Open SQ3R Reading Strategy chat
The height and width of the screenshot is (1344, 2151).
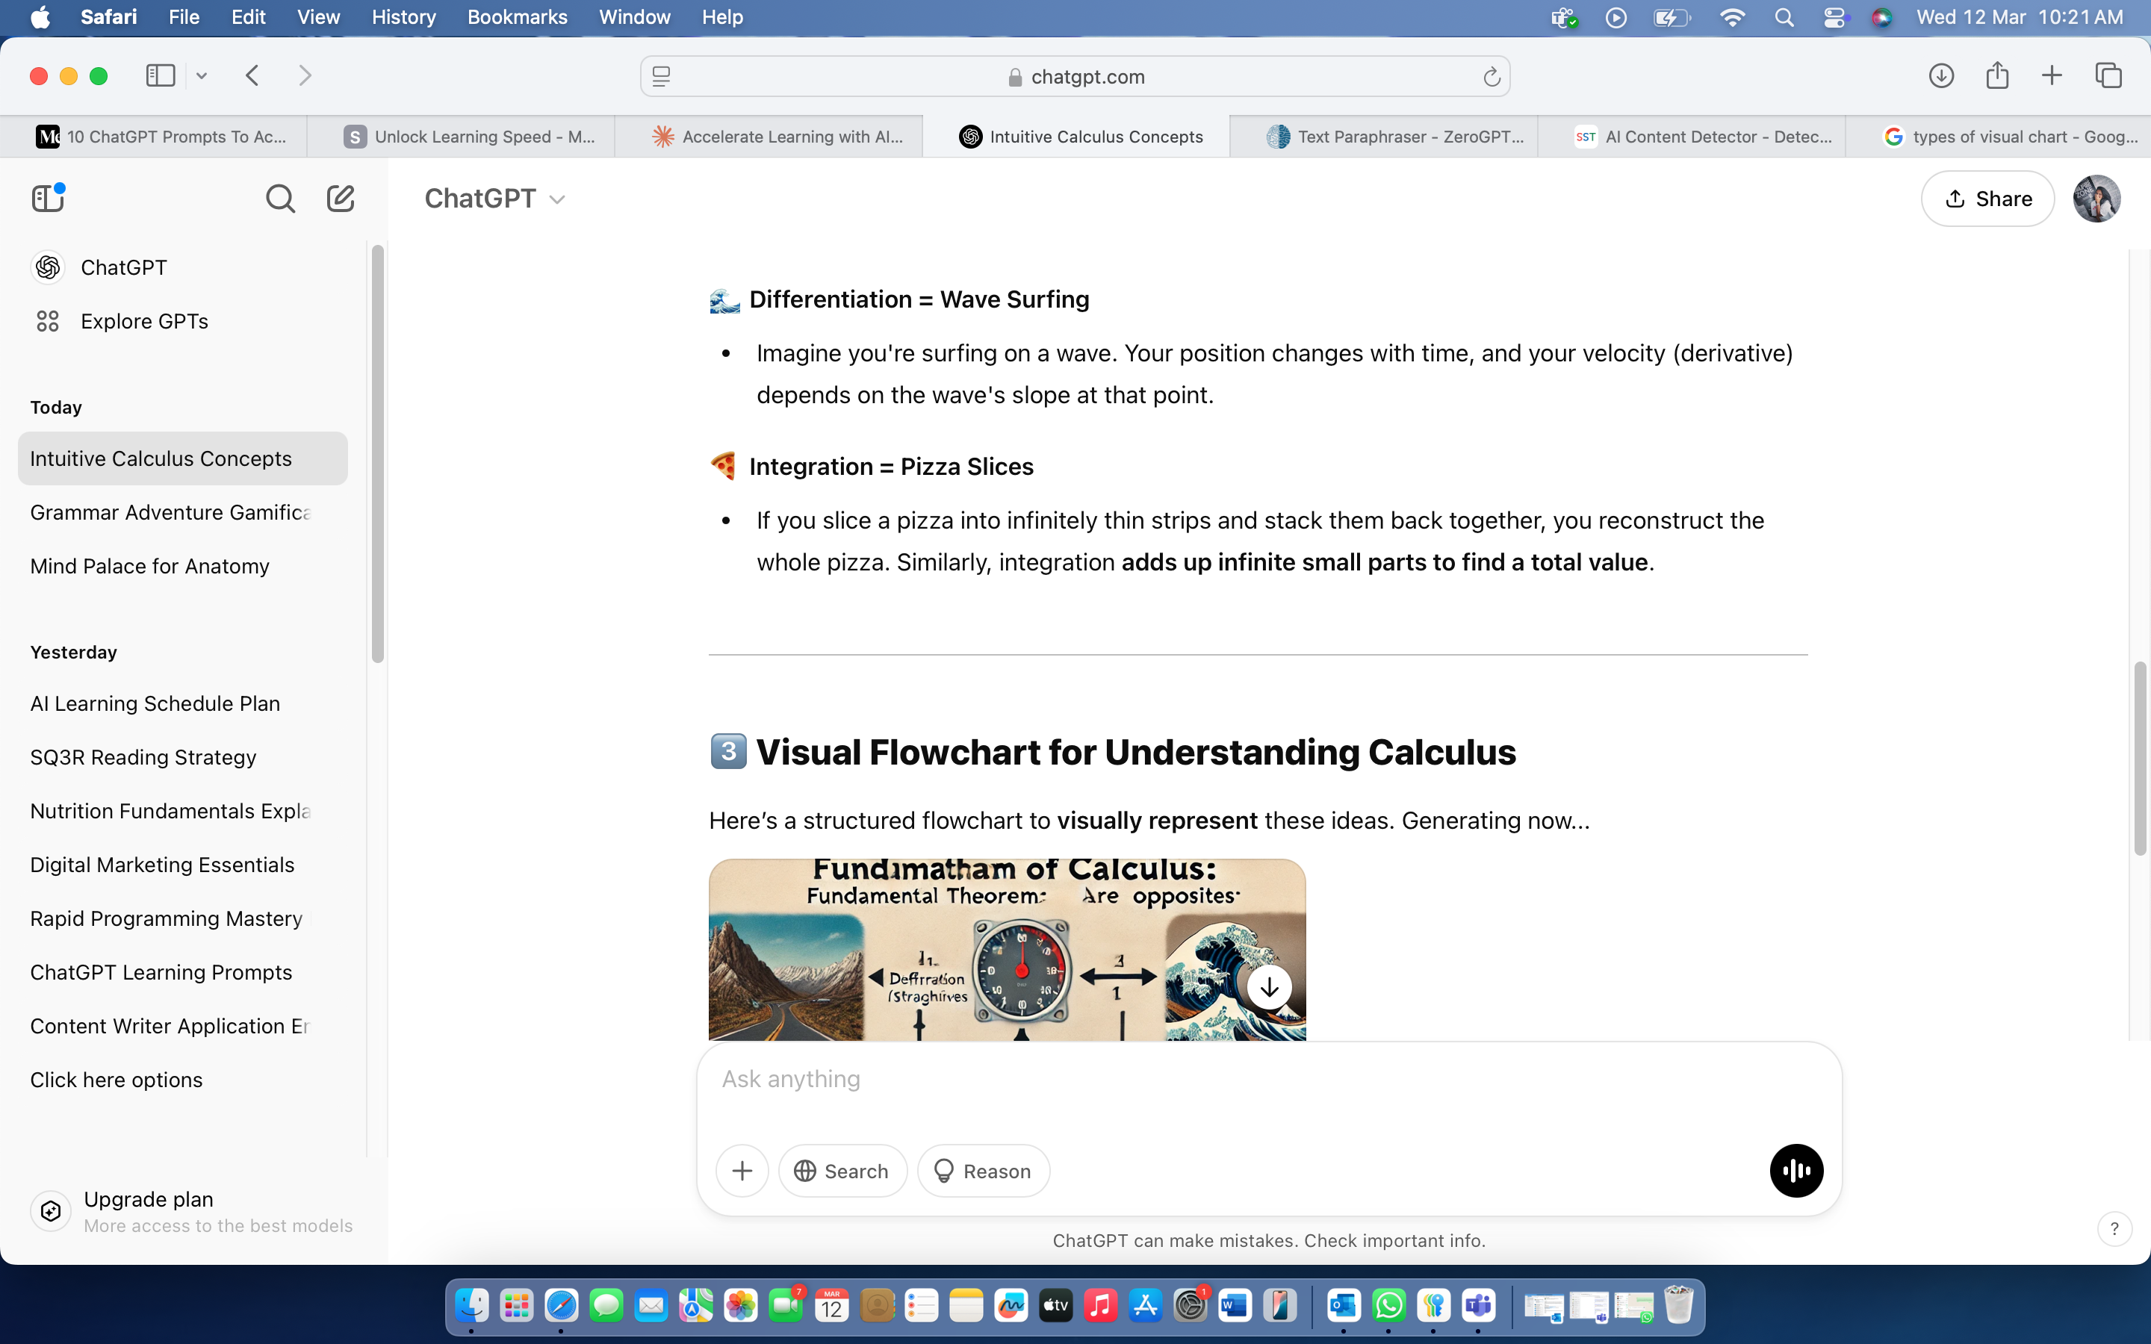pyautogui.click(x=182, y=757)
